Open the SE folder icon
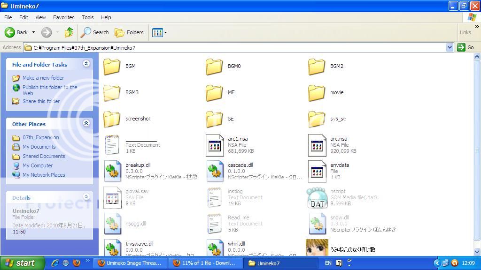Viewport: 481px width, 270px height. pyautogui.click(x=214, y=119)
